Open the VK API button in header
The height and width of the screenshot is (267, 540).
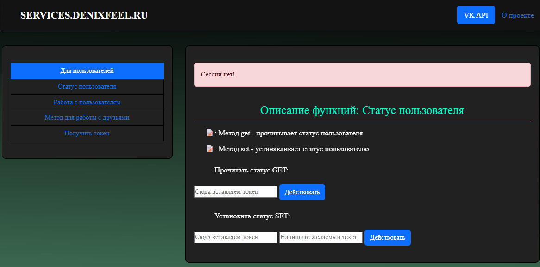point(476,15)
